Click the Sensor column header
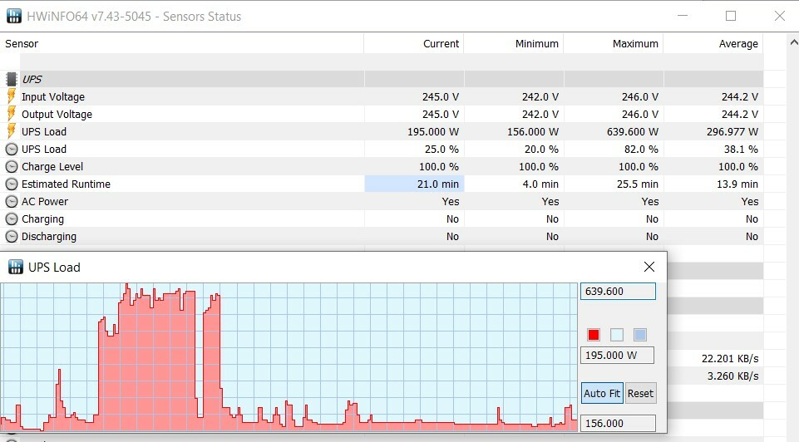The height and width of the screenshot is (442, 799). pyautogui.click(x=182, y=44)
